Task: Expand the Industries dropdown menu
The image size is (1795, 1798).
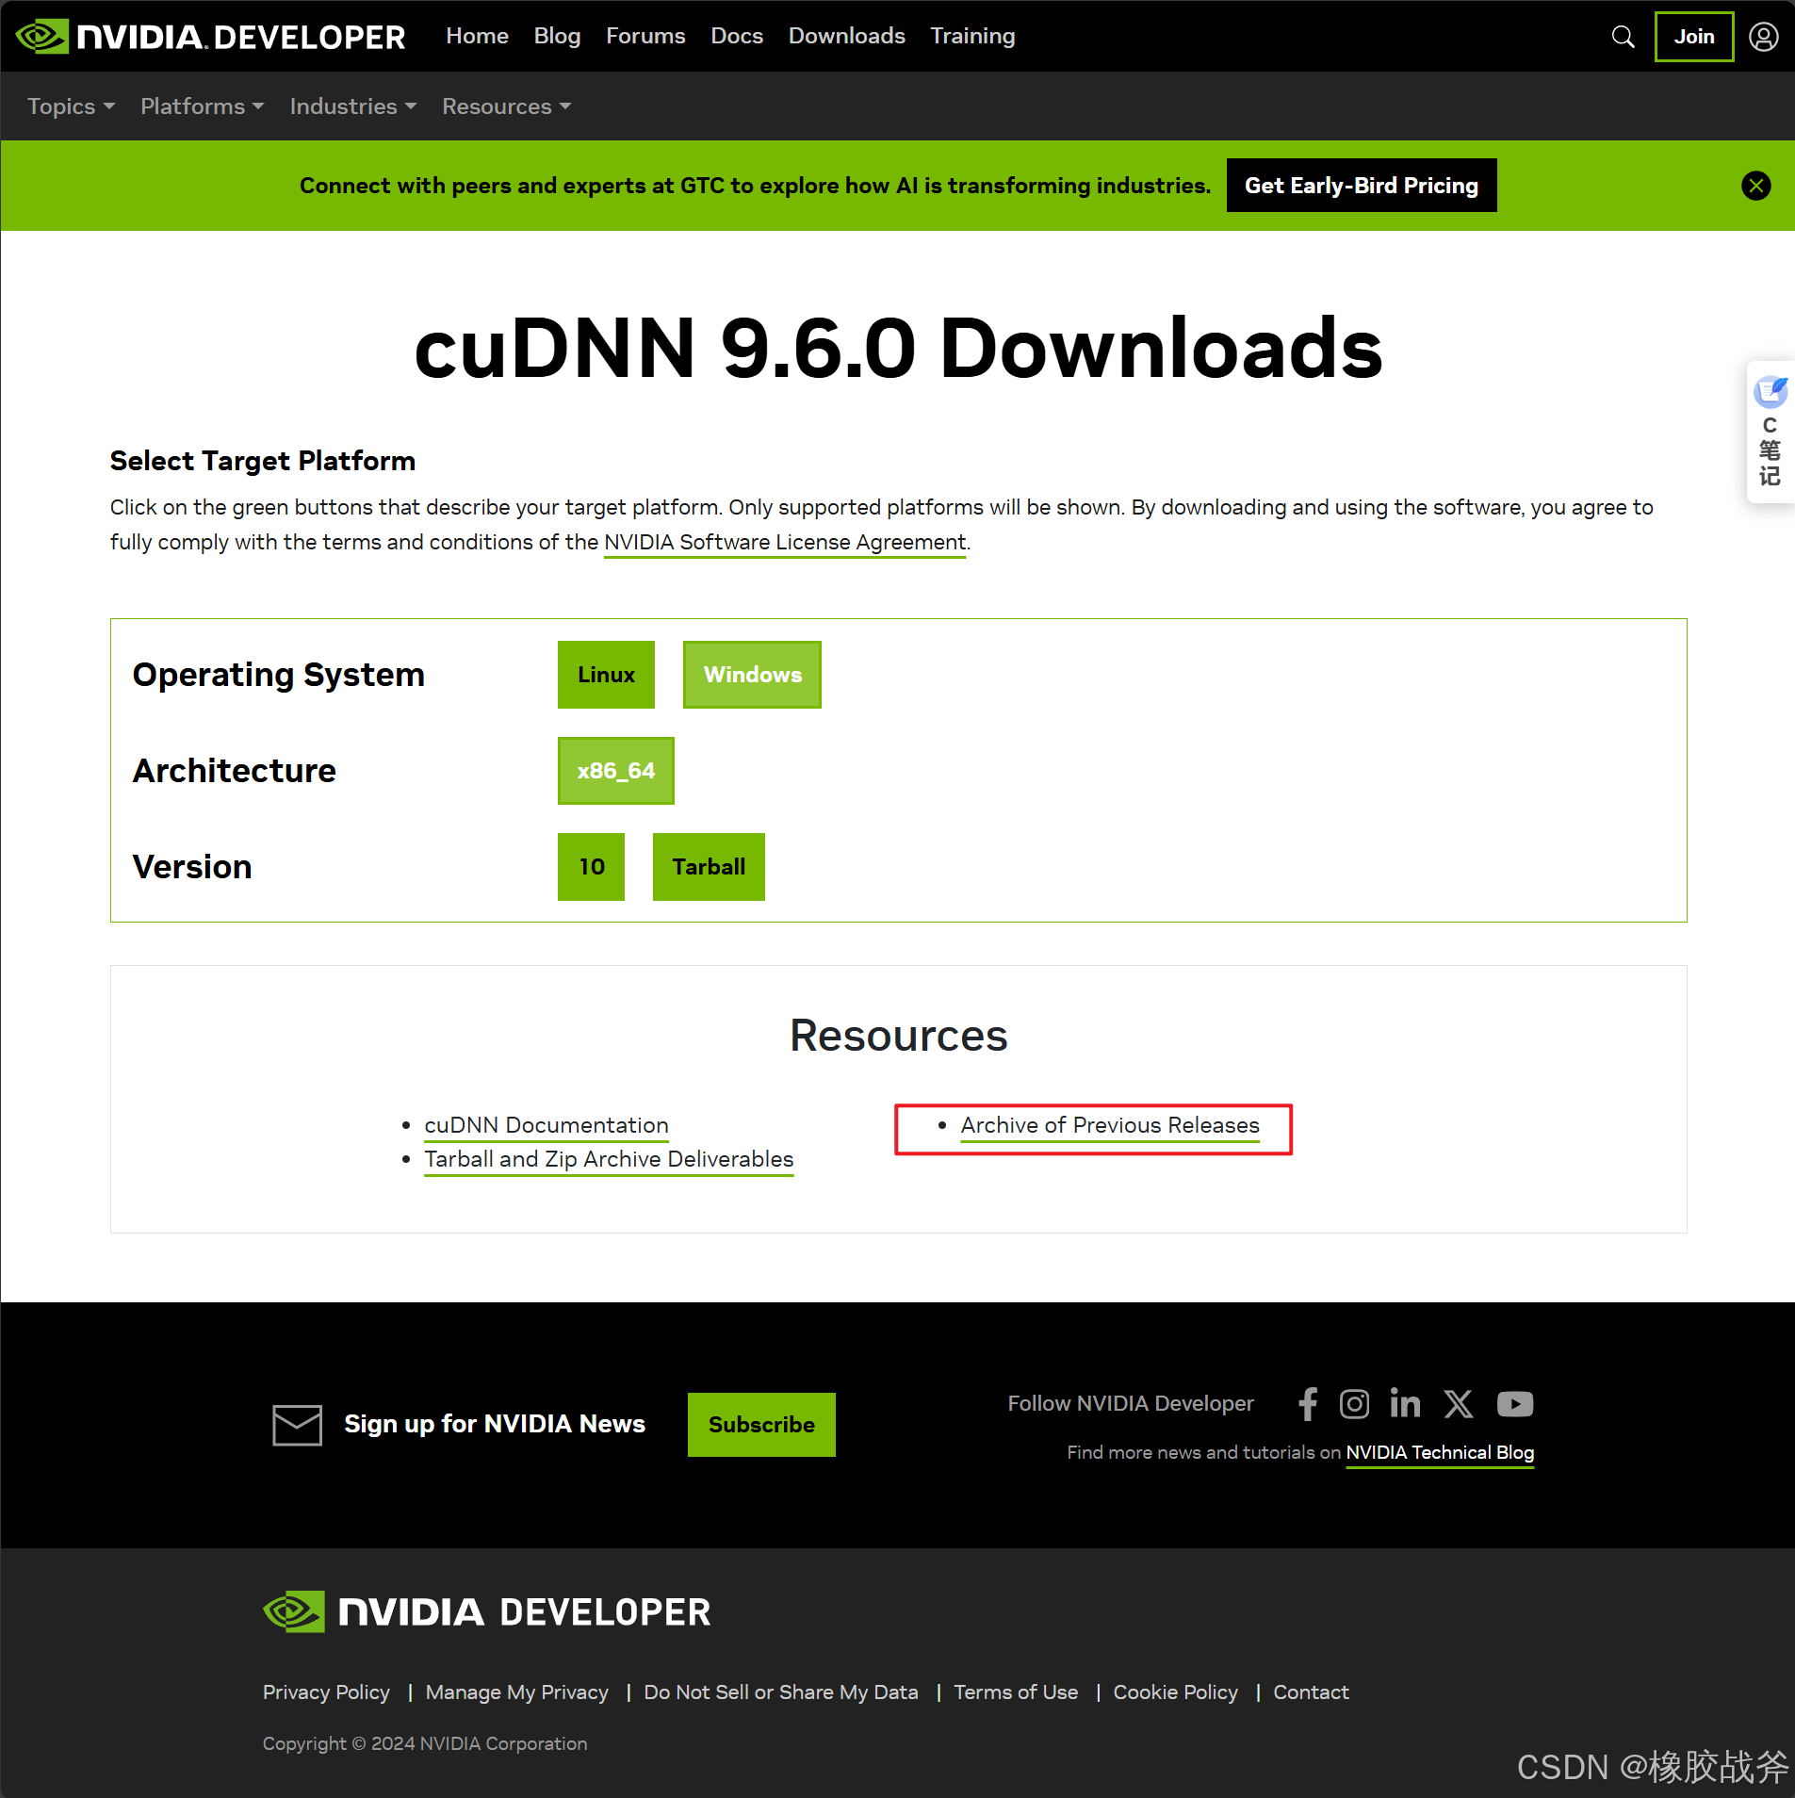Action: (x=352, y=106)
